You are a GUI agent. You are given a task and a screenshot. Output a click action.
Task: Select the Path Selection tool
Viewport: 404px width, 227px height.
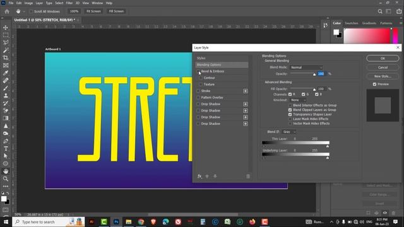click(6, 156)
